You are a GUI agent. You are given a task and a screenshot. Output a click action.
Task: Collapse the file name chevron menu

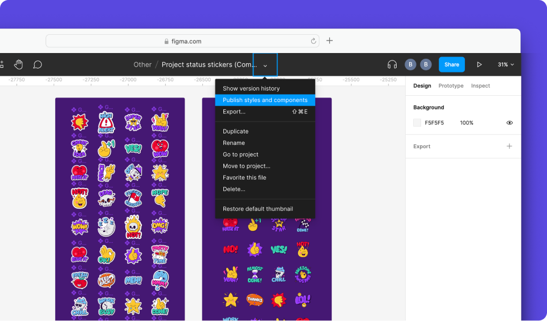pyautogui.click(x=265, y=65)
